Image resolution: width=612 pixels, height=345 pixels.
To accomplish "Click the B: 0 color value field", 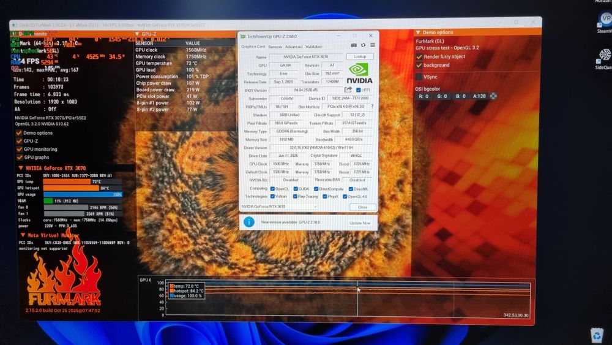I will coord(461,96).
